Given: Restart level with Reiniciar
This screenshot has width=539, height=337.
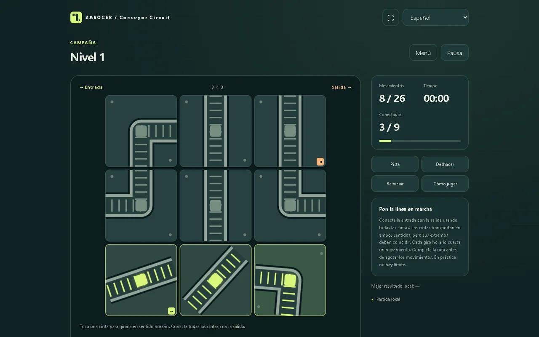Looking at the screenshot, I should pyautogui.click(x=395, y=184).
